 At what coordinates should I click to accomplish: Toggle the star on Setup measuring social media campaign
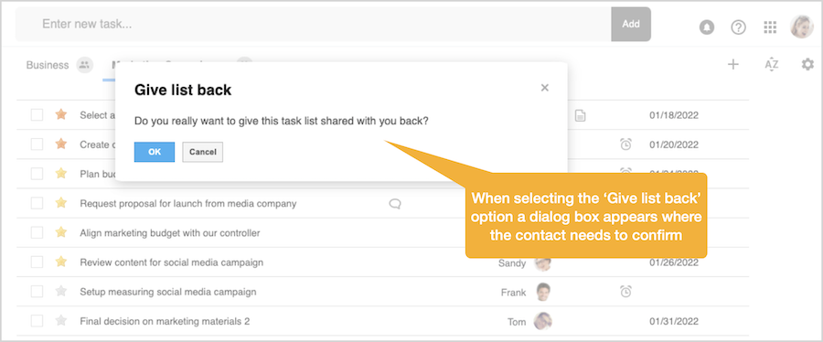coord(61,291)
